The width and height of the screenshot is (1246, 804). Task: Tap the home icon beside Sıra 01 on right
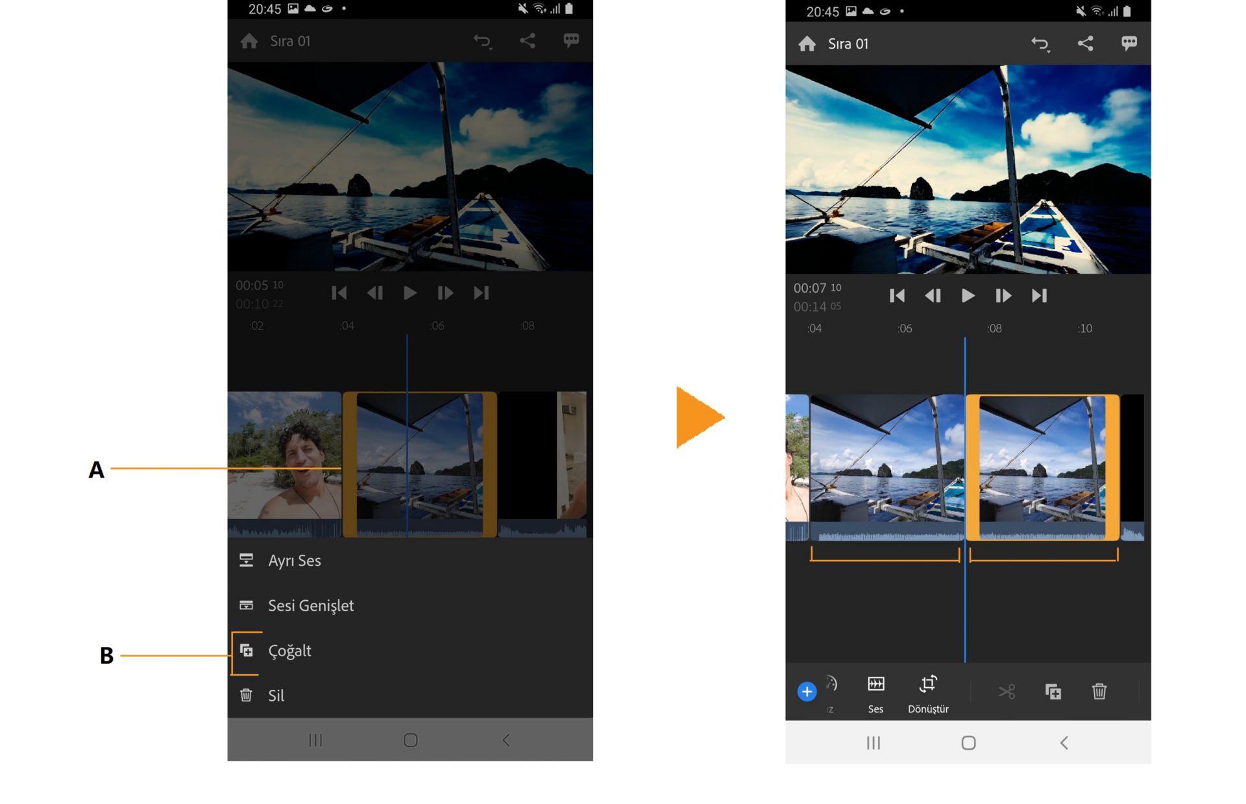coord(807,43)
